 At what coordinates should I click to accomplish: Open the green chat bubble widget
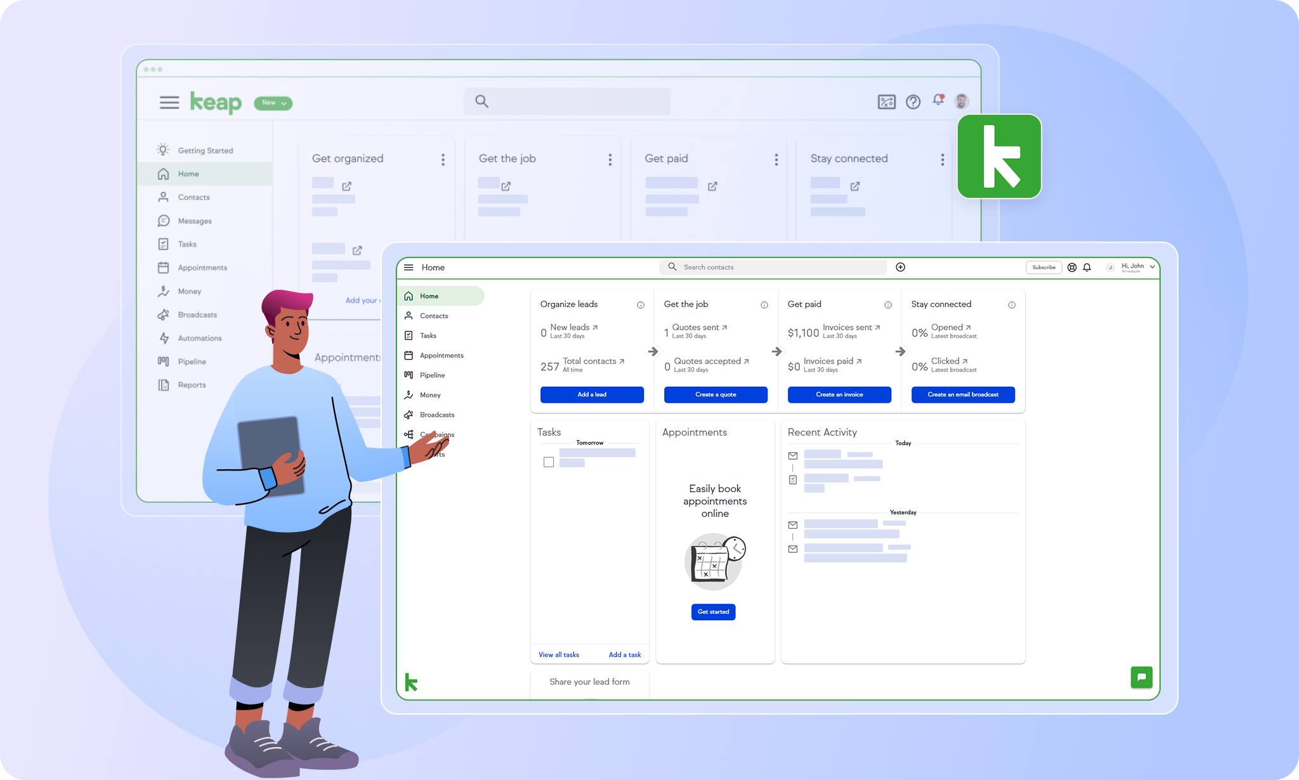pos(1141,677)
